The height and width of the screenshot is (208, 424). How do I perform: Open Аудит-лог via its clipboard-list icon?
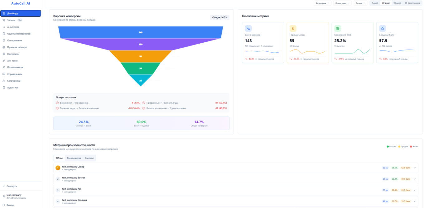pyautogui.click(x=4, y=88)
